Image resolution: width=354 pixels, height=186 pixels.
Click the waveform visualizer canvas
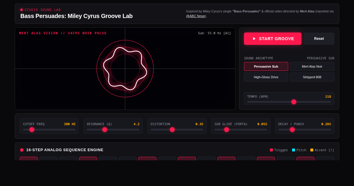pyautogui.click(x=125, y=68)
